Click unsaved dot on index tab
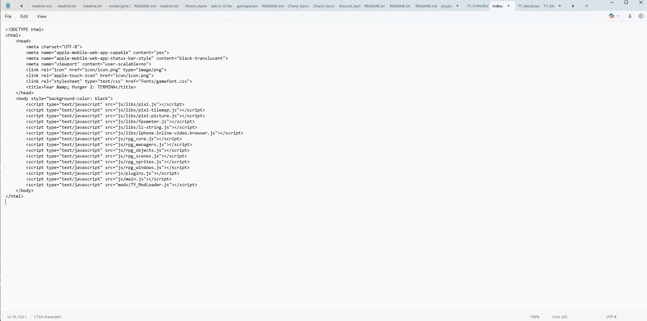Image resolution: width=647 pixels, height=321 pixels. pos(509,6)
